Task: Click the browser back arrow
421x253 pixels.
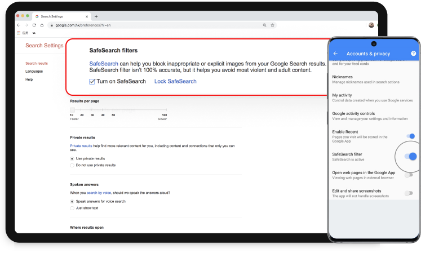Action: (19, 25)
